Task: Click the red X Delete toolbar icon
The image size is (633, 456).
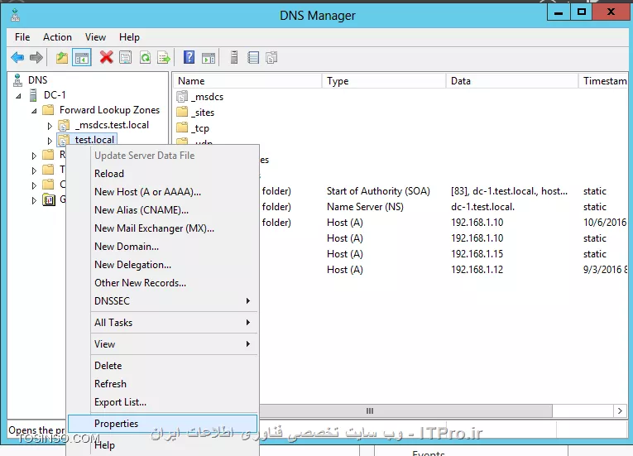Action: [x=106, y=57]
